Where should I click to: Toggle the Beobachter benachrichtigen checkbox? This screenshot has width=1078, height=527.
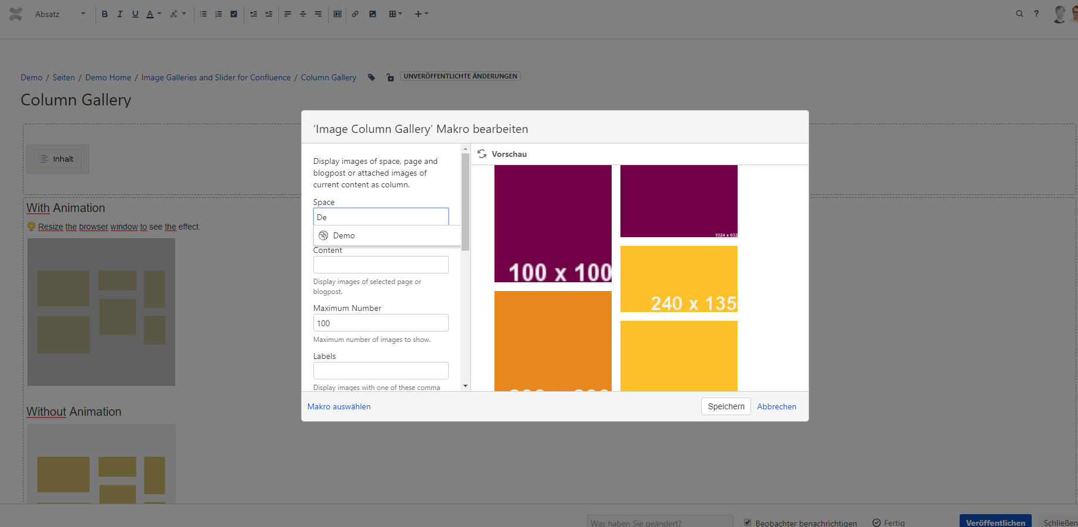tap(748, 522)
